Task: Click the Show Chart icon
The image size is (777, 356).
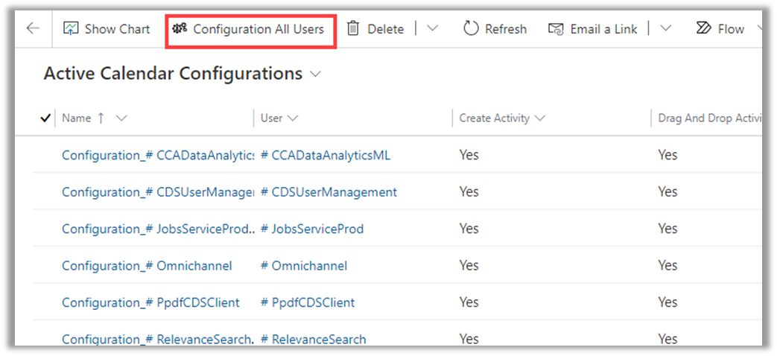Action: click(72, 29)
